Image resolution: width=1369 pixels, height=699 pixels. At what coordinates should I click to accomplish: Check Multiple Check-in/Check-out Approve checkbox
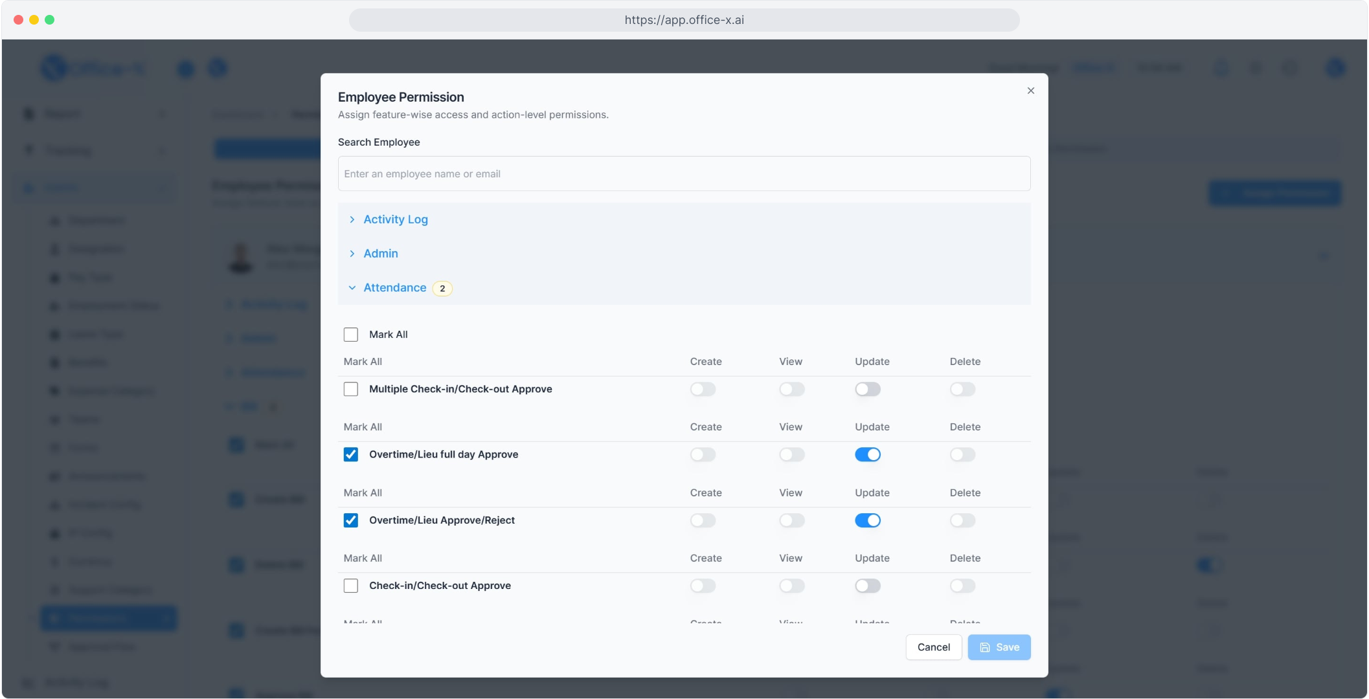pos(350,389)
